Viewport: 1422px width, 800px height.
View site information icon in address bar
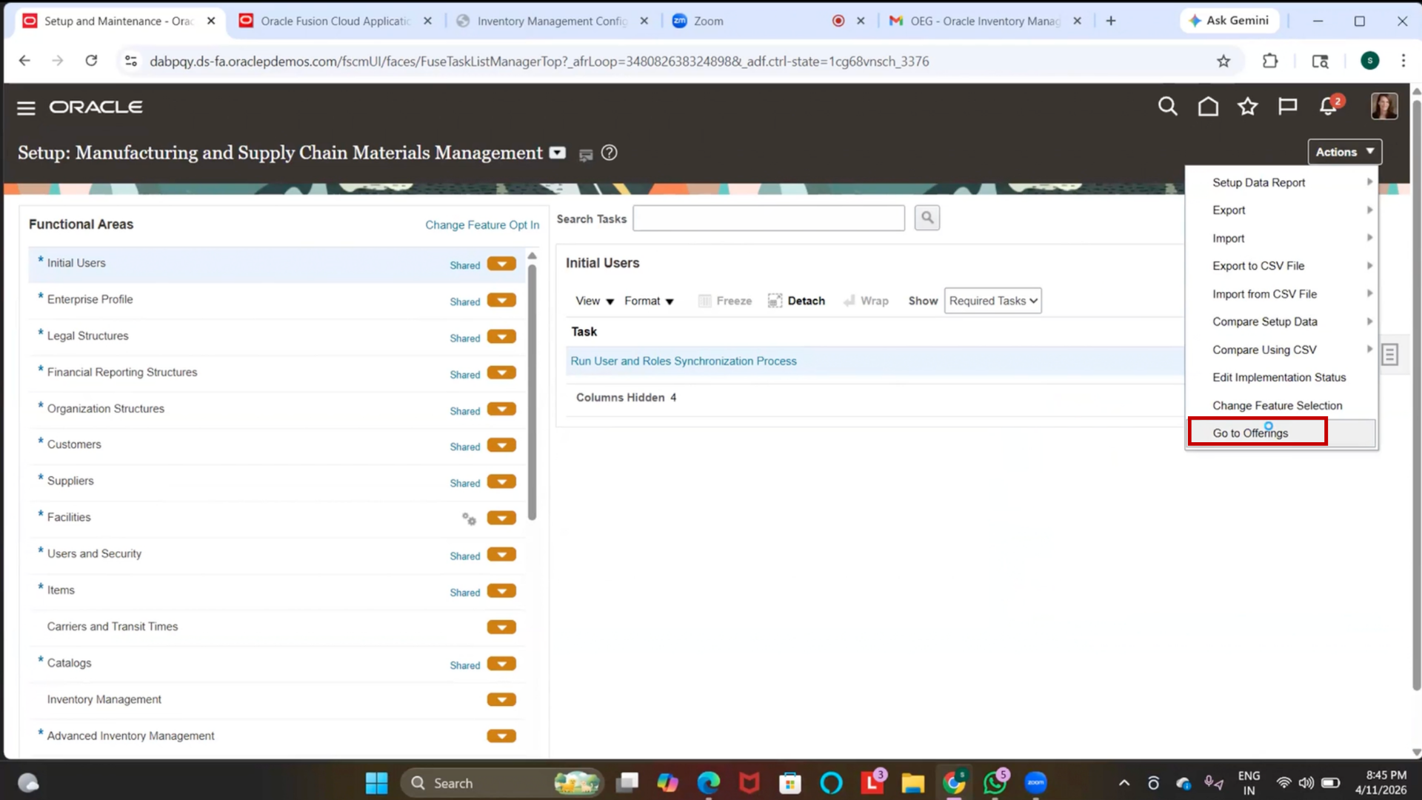[x=131, y=61]
